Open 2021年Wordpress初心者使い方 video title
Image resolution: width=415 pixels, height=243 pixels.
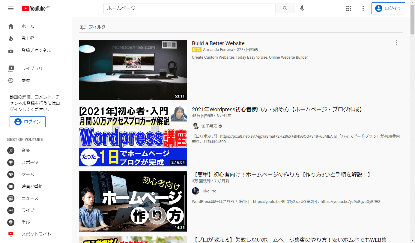(x=278, y=110)
